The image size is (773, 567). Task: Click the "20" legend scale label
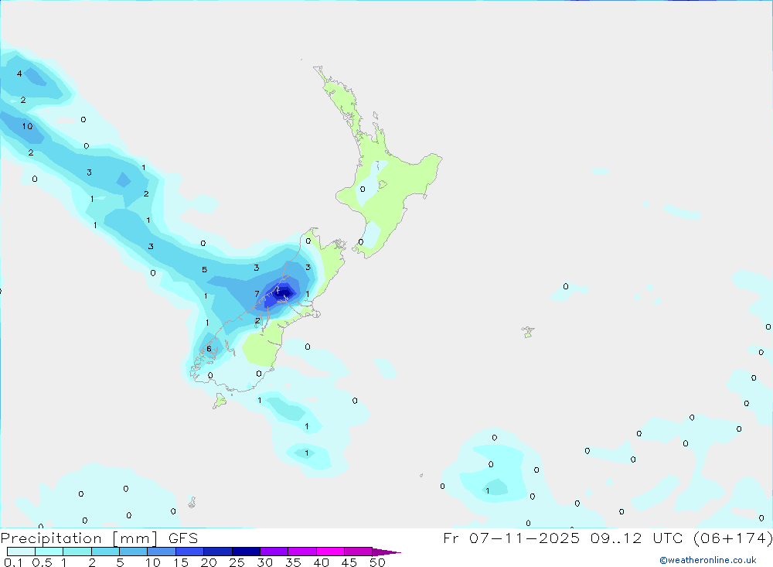click(x=209, y=562)
